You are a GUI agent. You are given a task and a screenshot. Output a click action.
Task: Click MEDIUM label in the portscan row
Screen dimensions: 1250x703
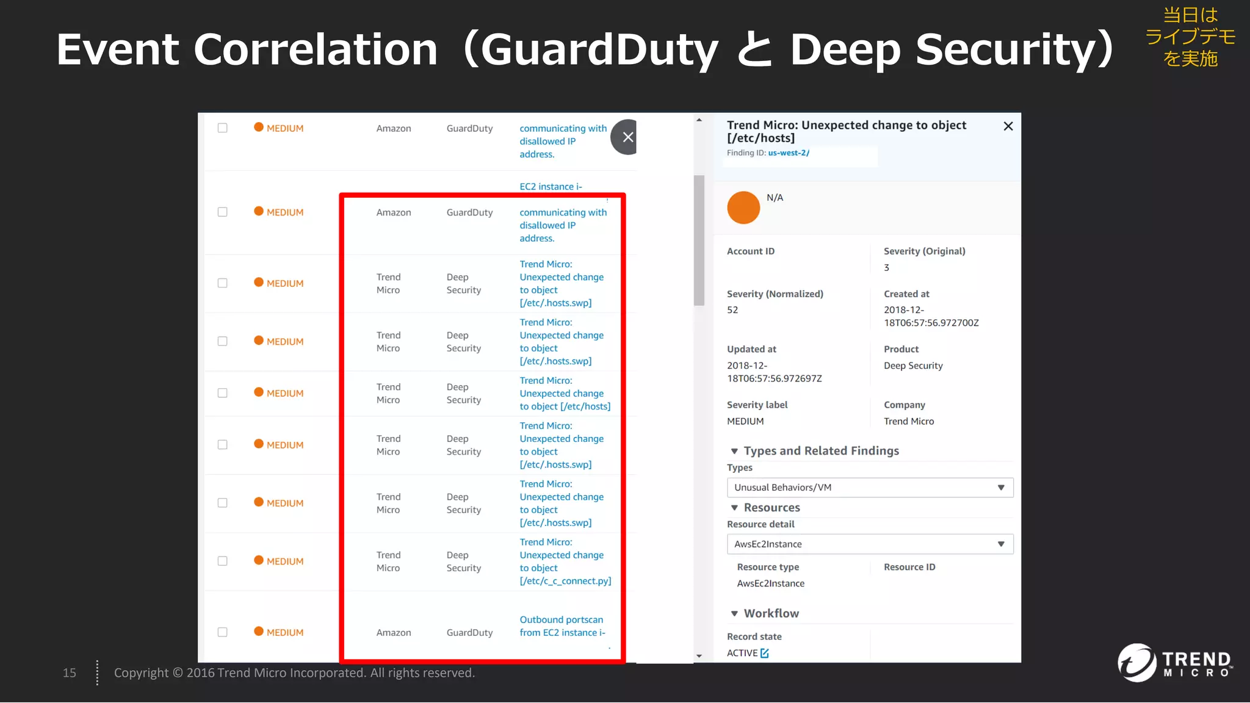click(x=285, y=632)
